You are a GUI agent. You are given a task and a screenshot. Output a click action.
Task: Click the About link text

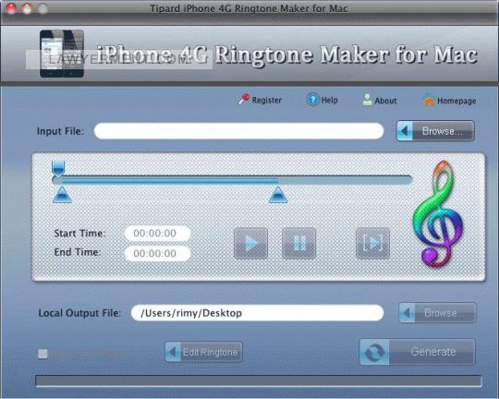(x=385, y=101)
